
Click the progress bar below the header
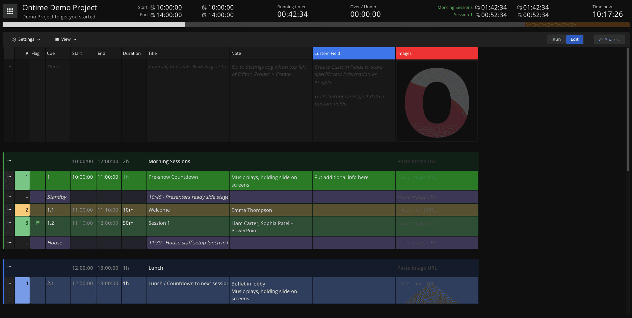pos(316,25)
